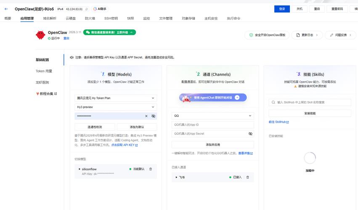Click the 重置密码 button

pos(337,9)
